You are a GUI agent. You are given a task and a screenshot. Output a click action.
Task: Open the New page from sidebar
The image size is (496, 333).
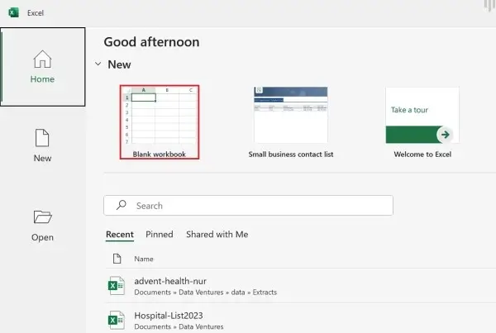[x=42, y=145]
